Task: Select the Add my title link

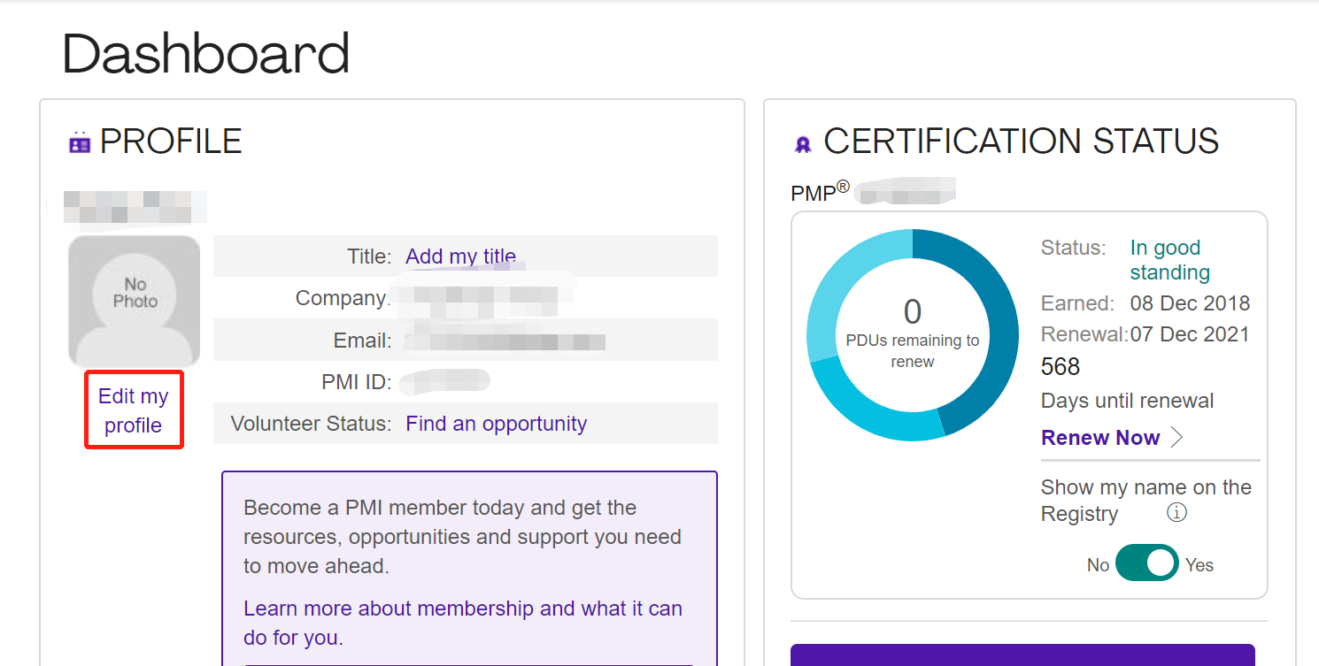Action: (x=460, y=256)
